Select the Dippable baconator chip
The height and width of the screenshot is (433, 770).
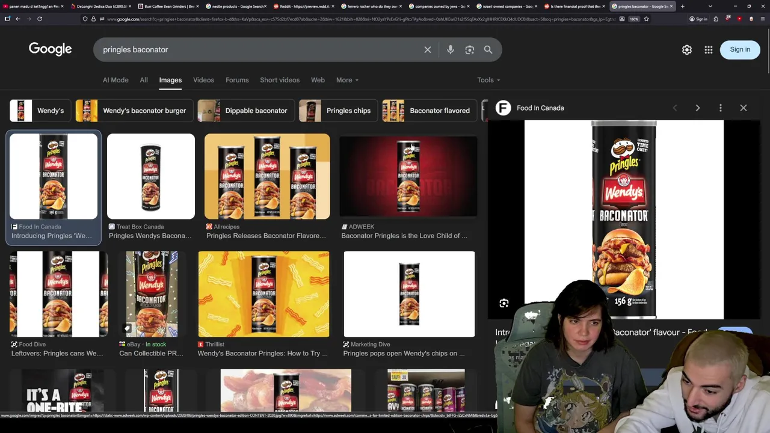click(x=246, y=111)
